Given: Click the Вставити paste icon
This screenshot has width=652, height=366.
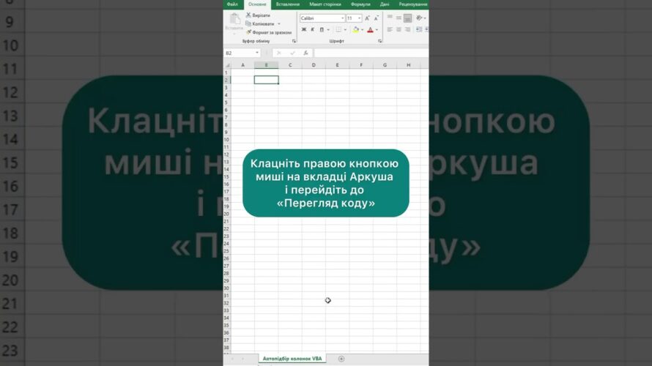Looking at the screenshot, I should pos(234,19).
